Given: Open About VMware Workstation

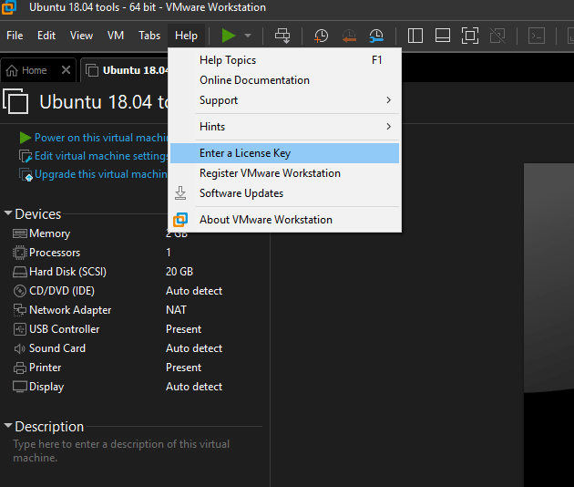Looking at the screenshot, I should 285,220.
